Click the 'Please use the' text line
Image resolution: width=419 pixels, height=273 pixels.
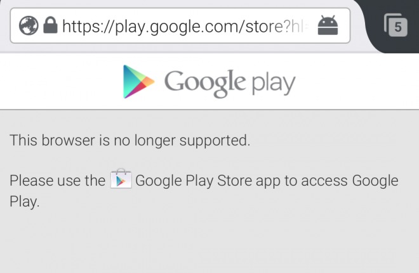coord(57,181)
